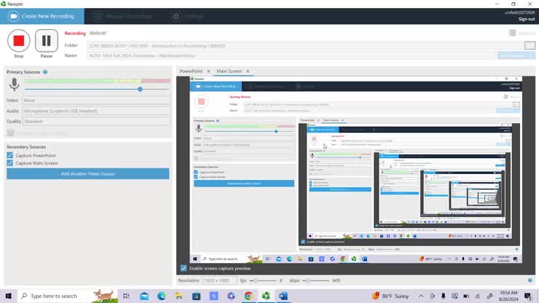This screenshot has height=303, width=539.
Task: Pause the current recording
Action: (x=47, y=41)
